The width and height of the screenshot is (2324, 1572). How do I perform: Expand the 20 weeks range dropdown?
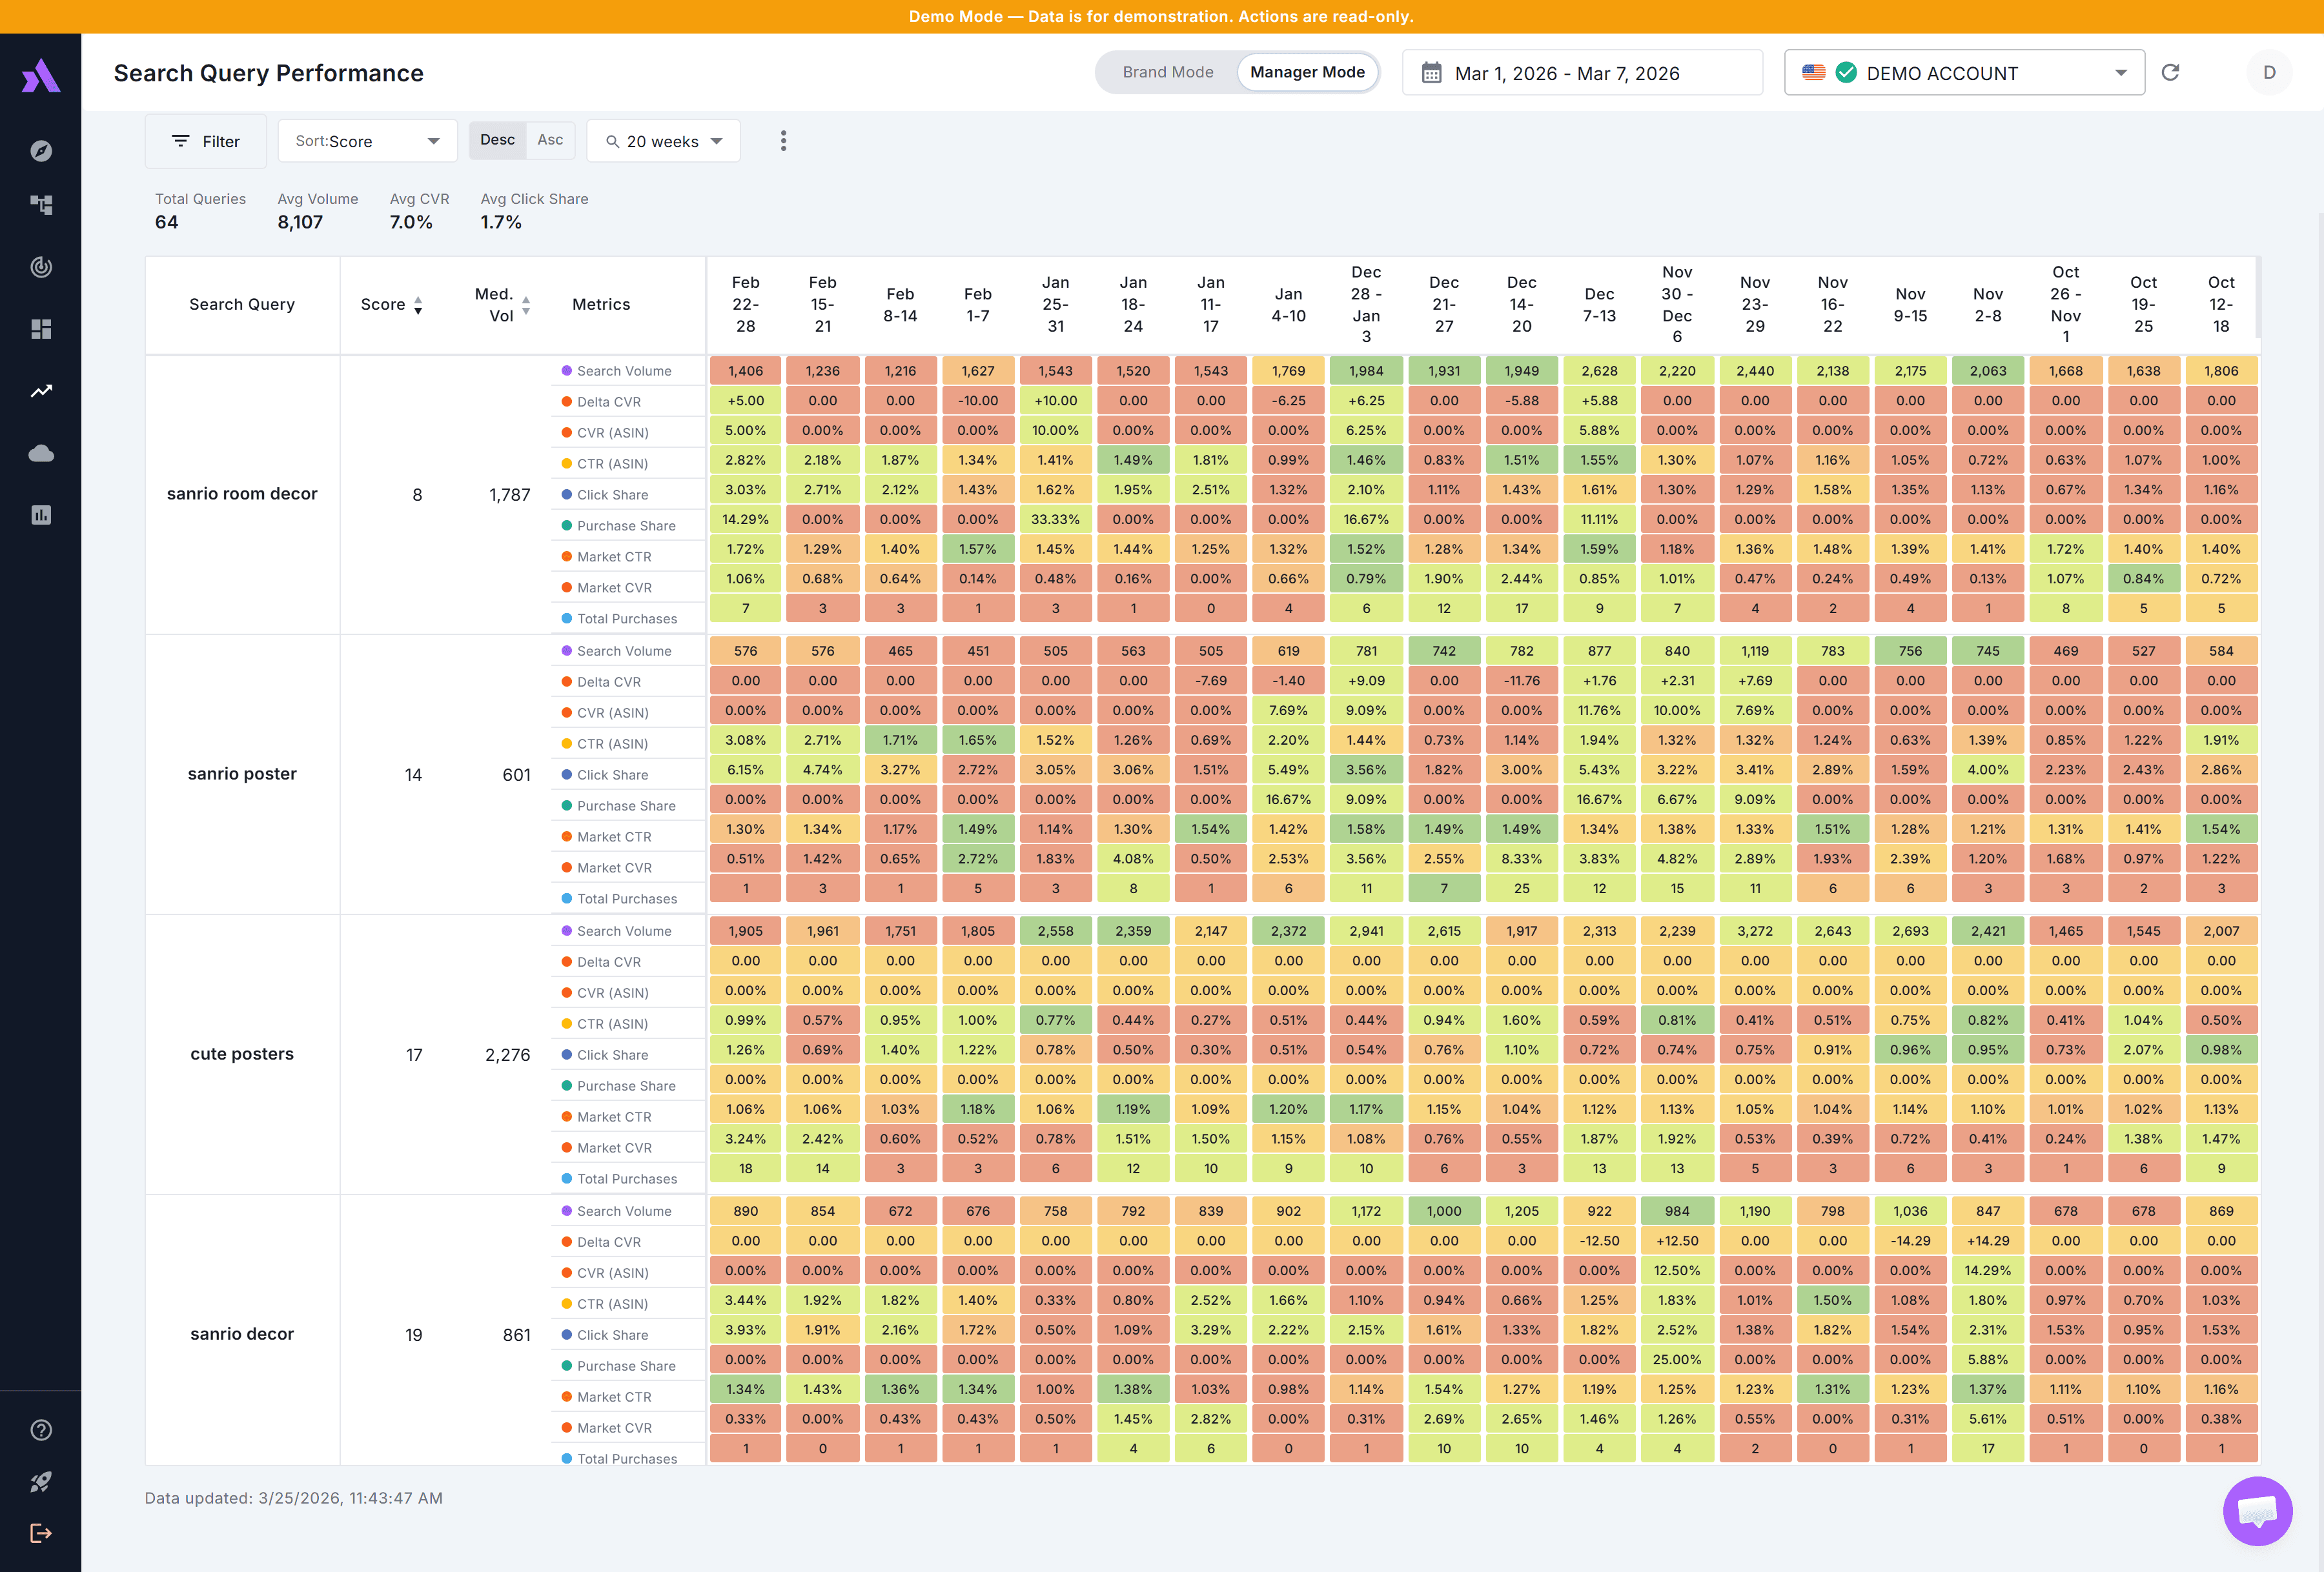pos(663,141)
